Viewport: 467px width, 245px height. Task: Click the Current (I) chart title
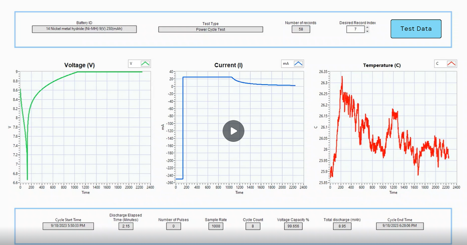[x=228, y=65]
